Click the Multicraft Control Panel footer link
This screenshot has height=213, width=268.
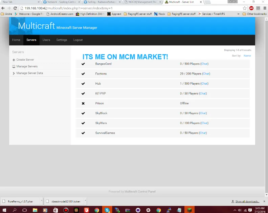pyautogui.click(x=140, y=191)
